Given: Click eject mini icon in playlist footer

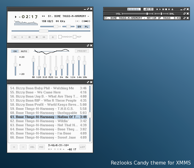Looking at the screenshot, I should tap(64, 149).
